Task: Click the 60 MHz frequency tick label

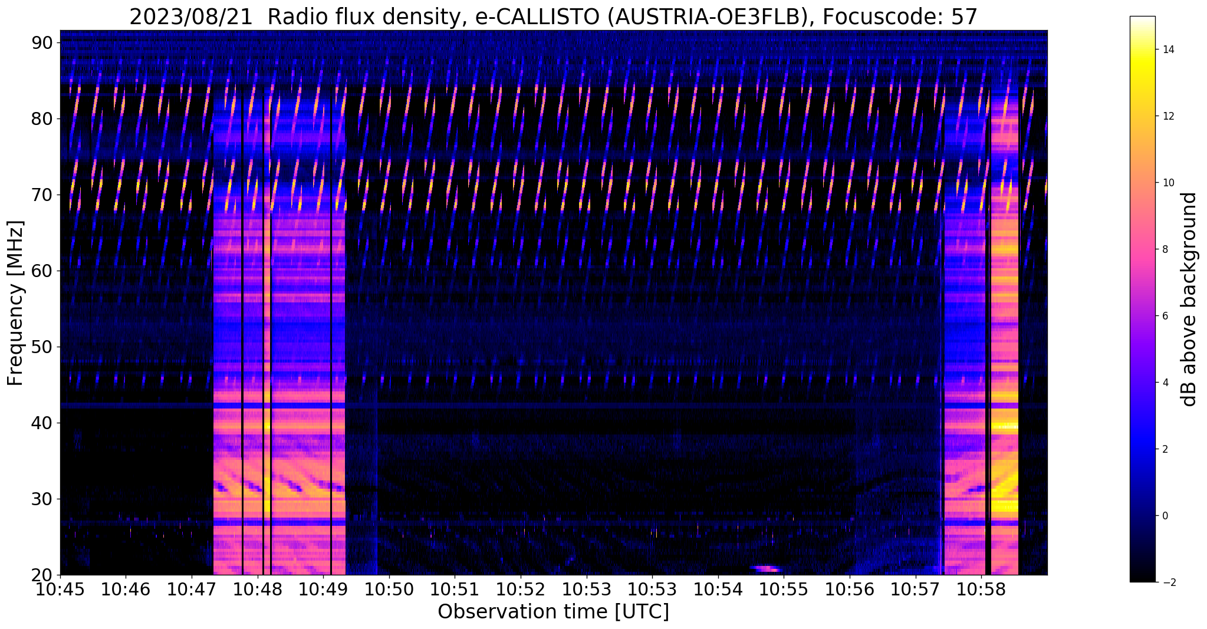Action: (x=43, y=271)
